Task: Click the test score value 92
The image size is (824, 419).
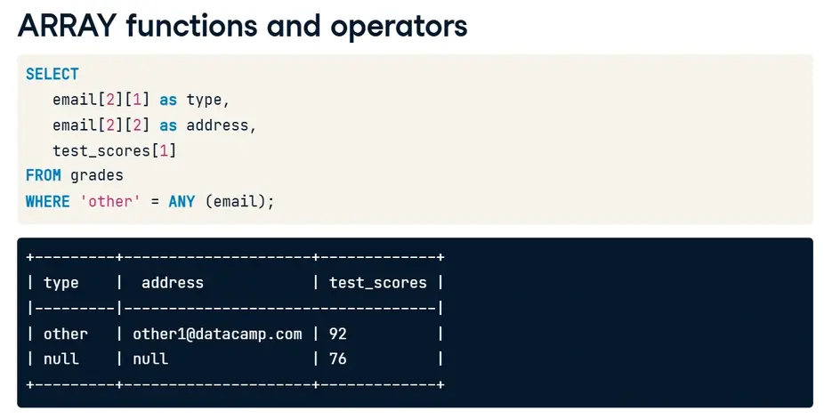Action: click(338, 334)
